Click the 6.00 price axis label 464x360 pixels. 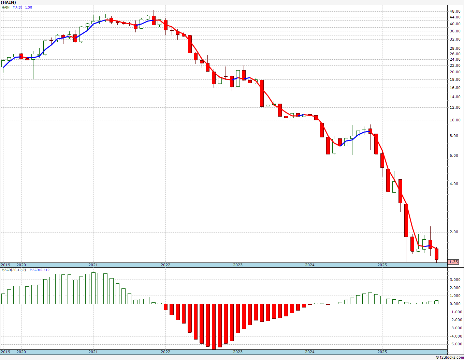point(454,155)
